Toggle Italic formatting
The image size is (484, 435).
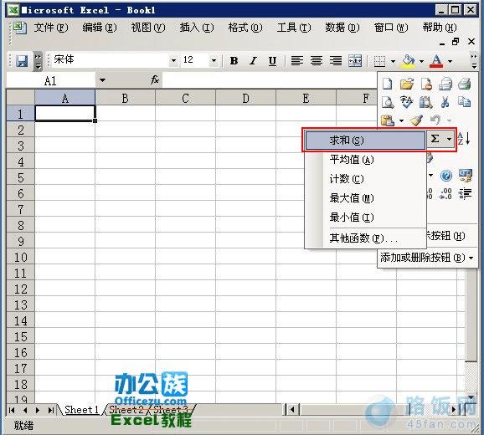[254, 61]
